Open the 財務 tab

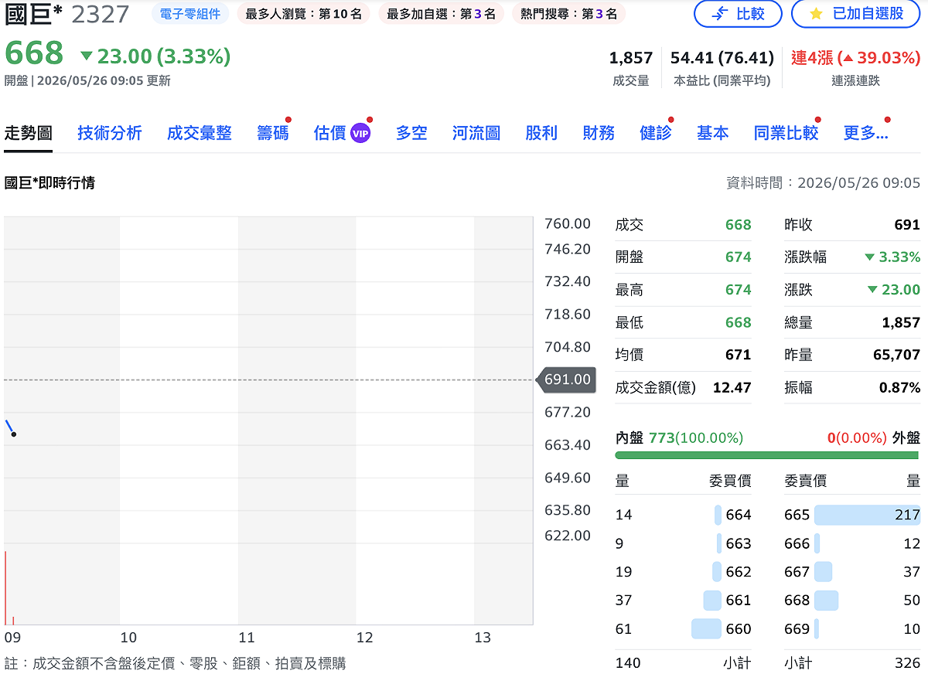coord(599,133)
